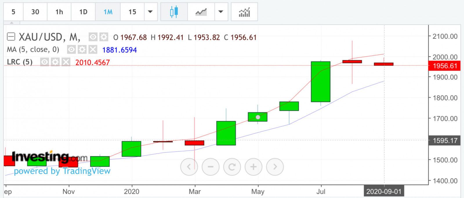Choose the 15 minute timeframe

click(132, 12)
